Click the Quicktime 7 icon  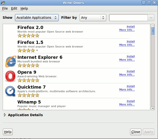(x=10, y=91)
